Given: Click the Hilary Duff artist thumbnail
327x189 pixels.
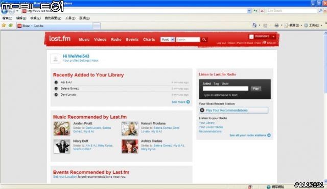Looking at the screenshot, I should coord(62,146).
